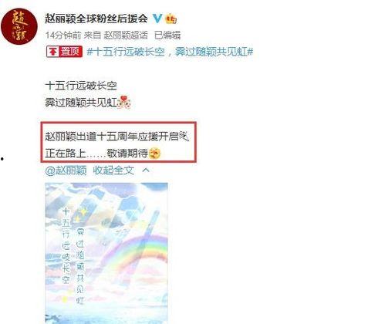Click the red 置顶 pinned label
Viewport: 385px width, 324px height.
(64, 52)
